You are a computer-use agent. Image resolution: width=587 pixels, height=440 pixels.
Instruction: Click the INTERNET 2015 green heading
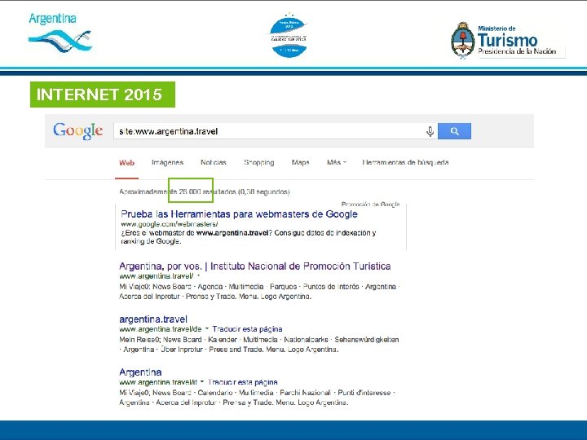coord(103,95)
